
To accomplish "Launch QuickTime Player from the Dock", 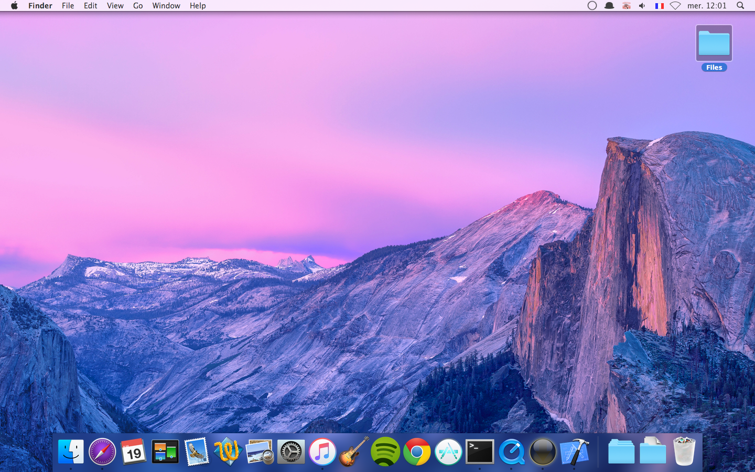I will pyautogui.click(x=511, y=452).
